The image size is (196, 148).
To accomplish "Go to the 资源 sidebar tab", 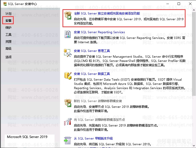I will point(8,41).
